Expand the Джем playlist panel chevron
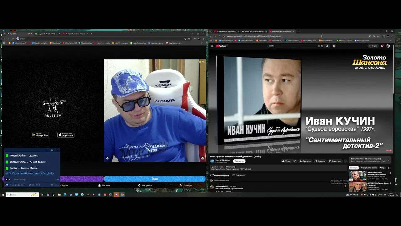The image size is (401, 226). (388, 160)
